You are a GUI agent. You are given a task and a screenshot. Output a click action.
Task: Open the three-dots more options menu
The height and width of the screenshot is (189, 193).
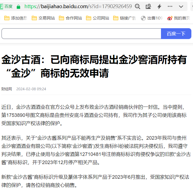[x=170, y=7]
